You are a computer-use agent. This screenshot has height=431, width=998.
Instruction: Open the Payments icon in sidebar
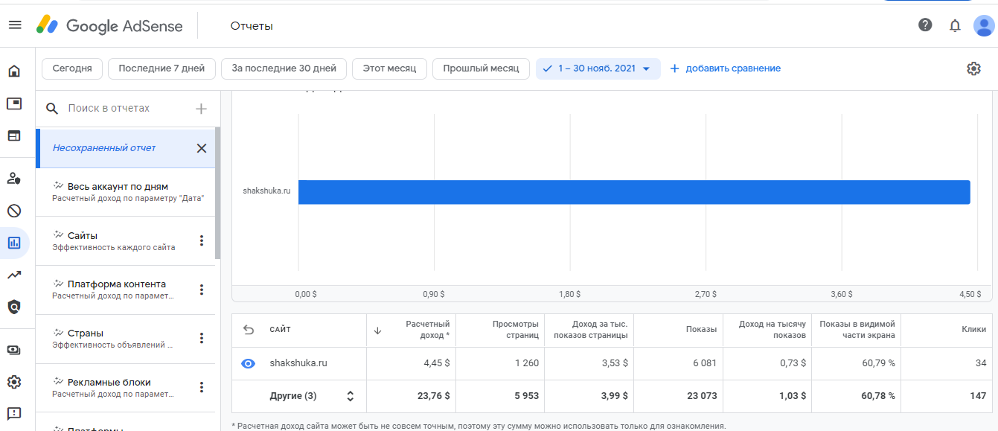point(14,350)
